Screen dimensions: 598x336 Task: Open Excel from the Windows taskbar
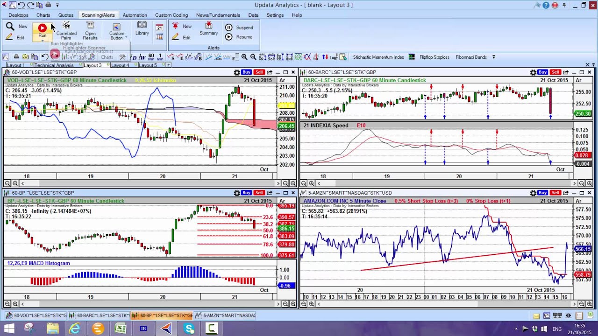pos(121,329)
